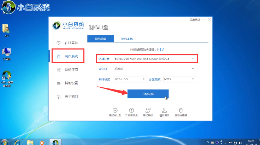Click the blue help icon in tray
Image resolution: width=260 pixels, height=145 pixels.
click(x=217, y=142)
